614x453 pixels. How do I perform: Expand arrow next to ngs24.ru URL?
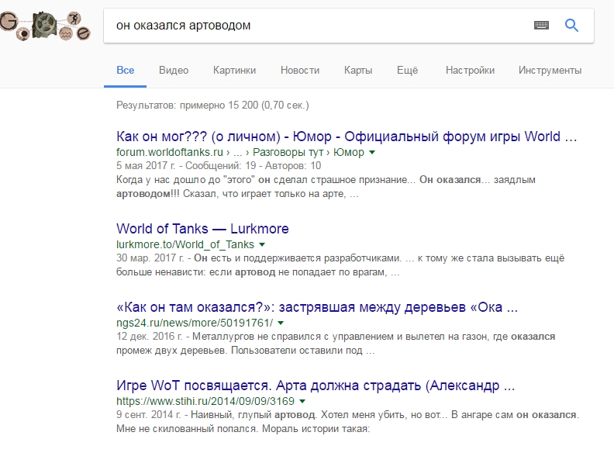click(x=281, y=323)
